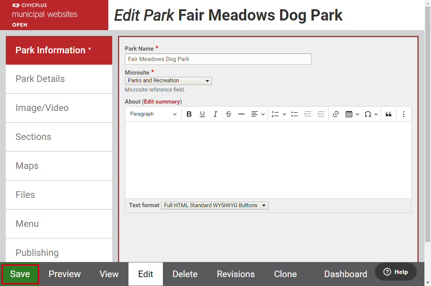Open the Park Details tab
Screen dimensions: 431x286
[59, 79]
